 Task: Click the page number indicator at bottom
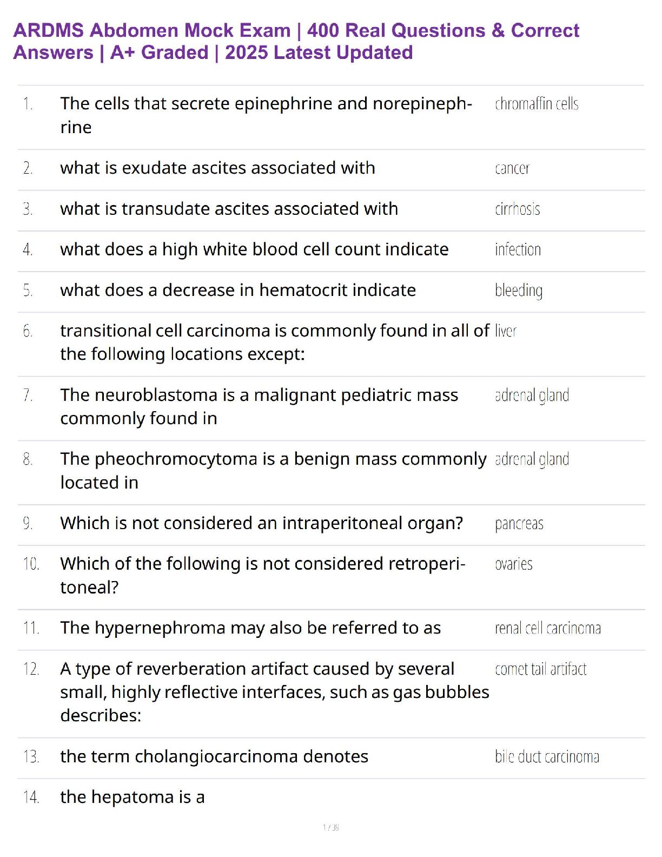click(330, 827)
